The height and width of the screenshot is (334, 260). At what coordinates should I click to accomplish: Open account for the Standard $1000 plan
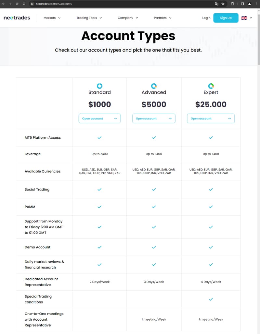click(99, 118)
